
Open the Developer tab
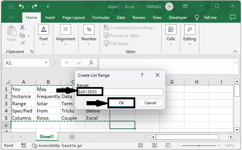(x=178, y=18)
